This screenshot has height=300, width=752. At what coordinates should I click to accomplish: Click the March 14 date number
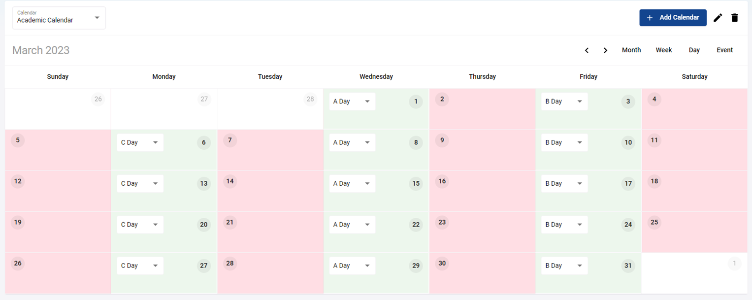point(230,181)
